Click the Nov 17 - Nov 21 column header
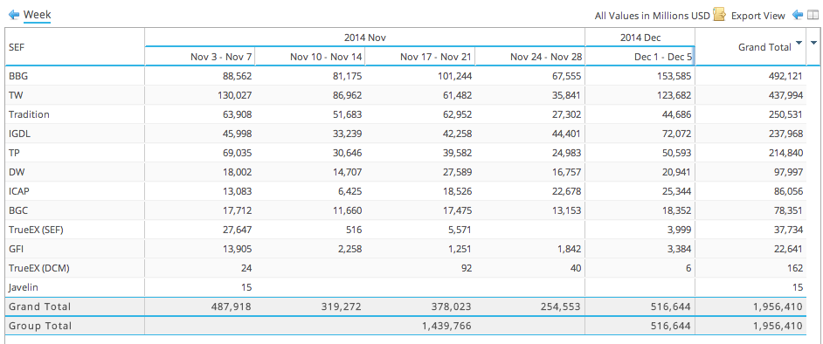The width and height of the screenshot is (823, 344). (x=420, y=56)
